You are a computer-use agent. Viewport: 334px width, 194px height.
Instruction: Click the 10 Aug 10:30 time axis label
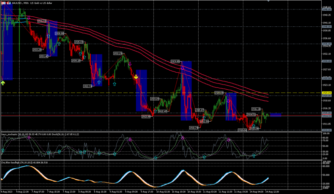pyautogui.click(x=178, y=191)
